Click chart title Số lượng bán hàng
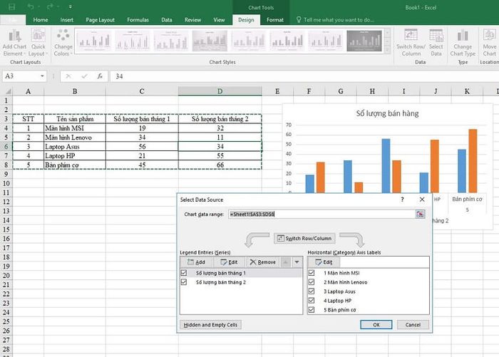 (387, 113)
